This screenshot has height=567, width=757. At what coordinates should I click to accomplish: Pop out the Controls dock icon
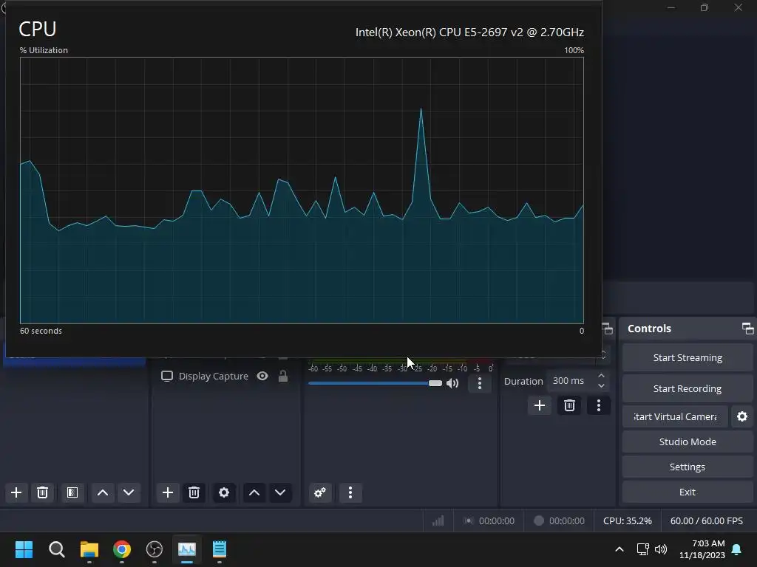[x=748, y=329]
